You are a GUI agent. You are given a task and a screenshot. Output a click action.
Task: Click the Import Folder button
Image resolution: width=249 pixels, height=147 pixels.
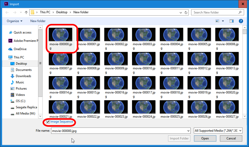tap(179, 138)
